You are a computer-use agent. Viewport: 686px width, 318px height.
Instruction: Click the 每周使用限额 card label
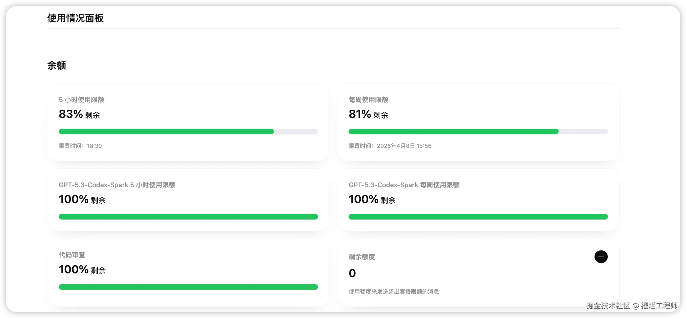pyautogui.click(x=368, y=100)
